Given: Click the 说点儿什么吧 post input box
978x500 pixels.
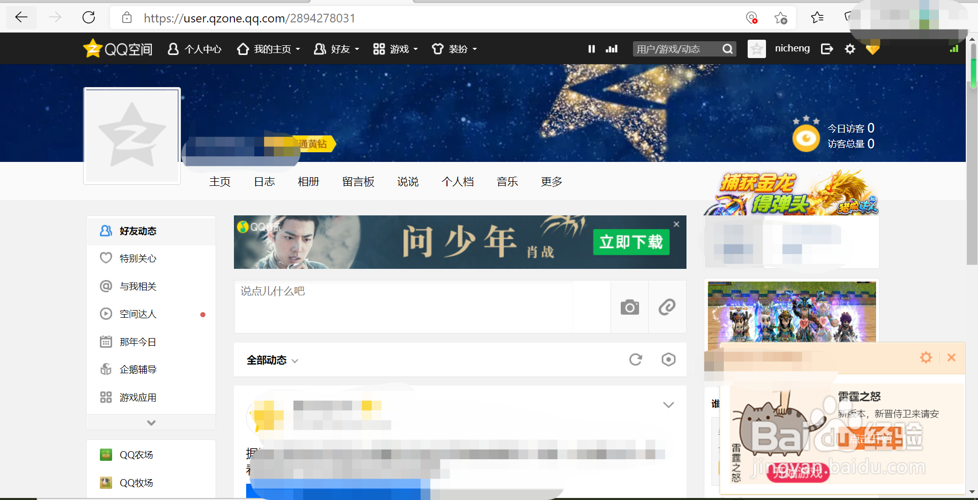Looking at the screenshot, I should click(x=422, y=307).
